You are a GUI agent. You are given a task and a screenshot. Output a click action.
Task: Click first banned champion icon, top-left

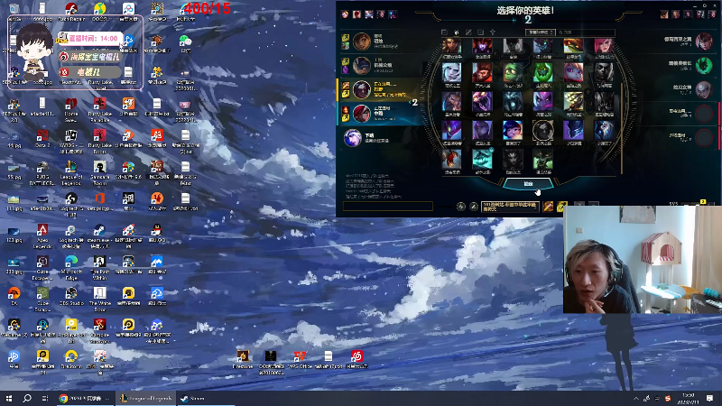coord(345,14)
